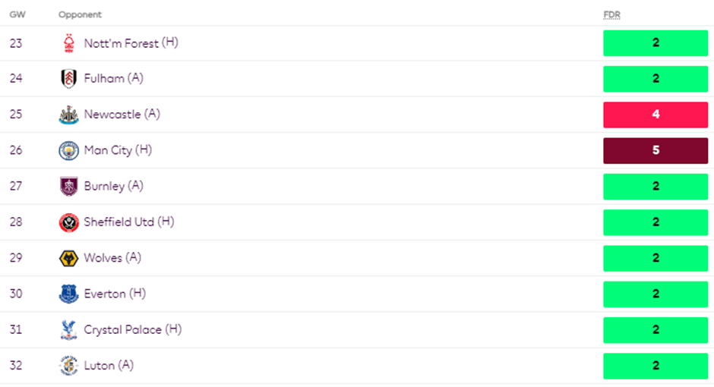Open the Nott'm Forest (H) fixture link
The width and height of the screenshot is (714, 387).
point(131,43)
